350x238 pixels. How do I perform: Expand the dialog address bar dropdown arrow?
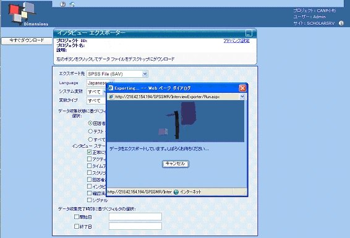pyautogui.click(x=242, y=96)
